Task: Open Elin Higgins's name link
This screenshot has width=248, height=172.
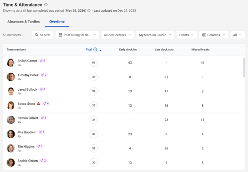Action: (x=26, y=147)
